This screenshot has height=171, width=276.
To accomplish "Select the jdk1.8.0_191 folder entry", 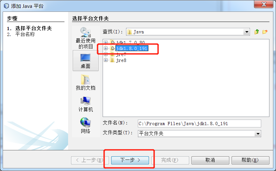I will pos(132,48).
